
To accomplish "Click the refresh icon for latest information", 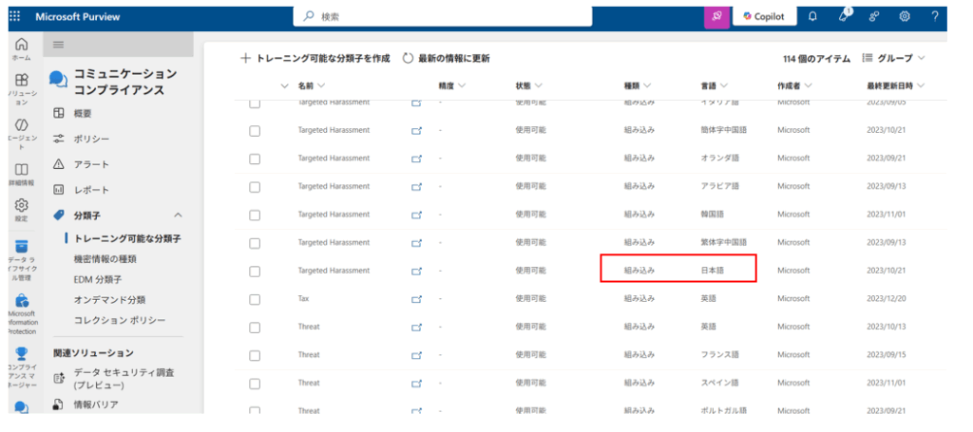I will click(x=409, y=58).
